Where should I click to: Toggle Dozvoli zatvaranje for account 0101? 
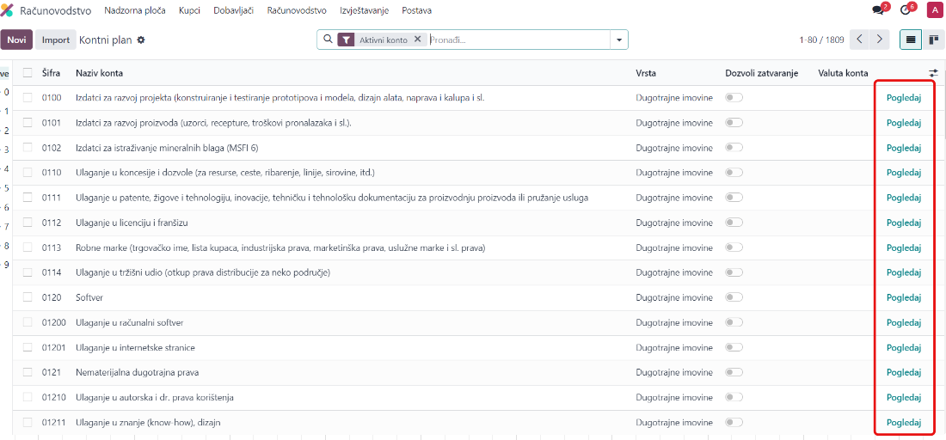[x=734, y=123]
